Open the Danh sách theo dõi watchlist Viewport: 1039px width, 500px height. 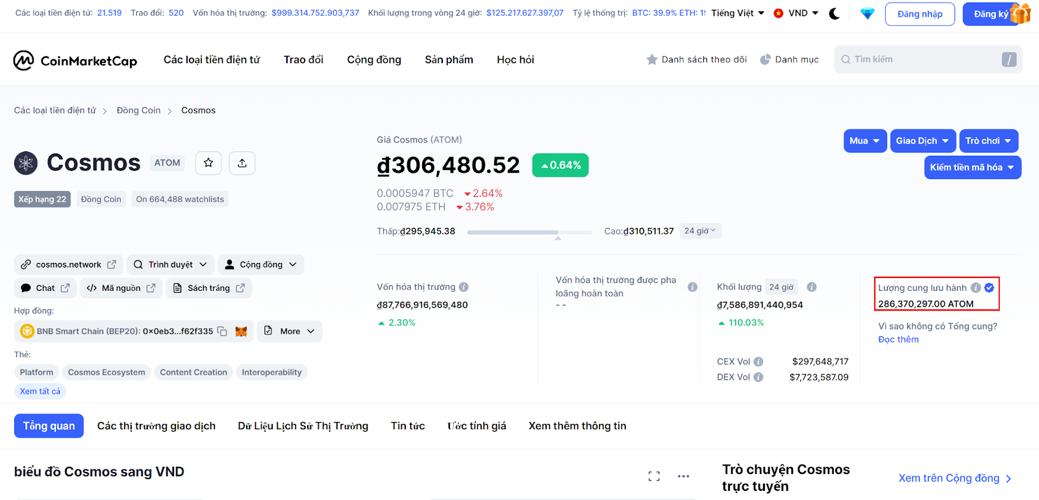[x=697, y=60]
